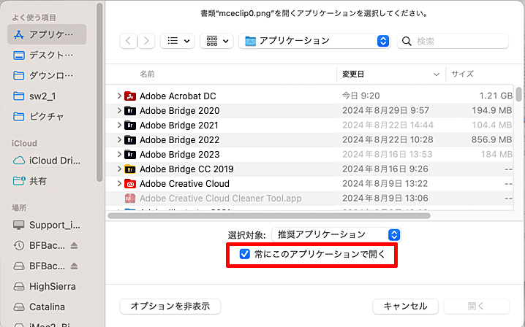Click the 今日 9:20 modified date
525x327 pixels.
[360, 96]
